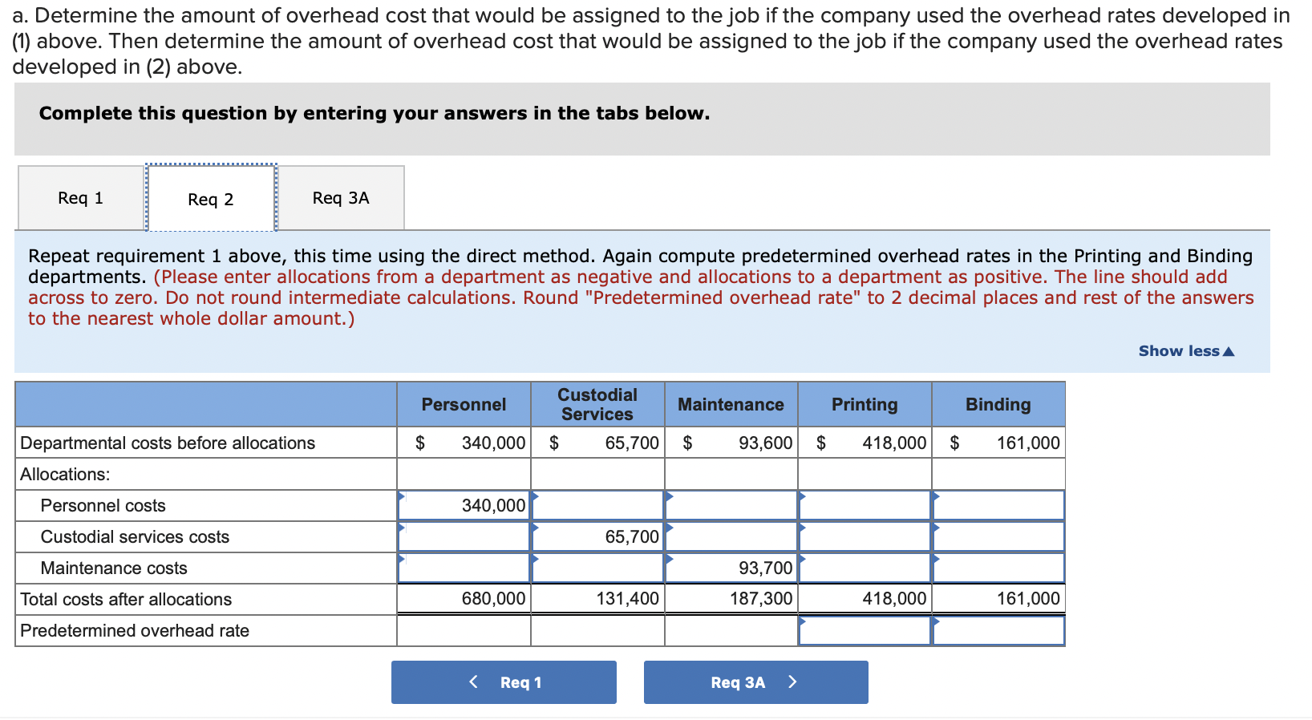
Task: Click the Custodial Services column header
Action: coord(597,405)
